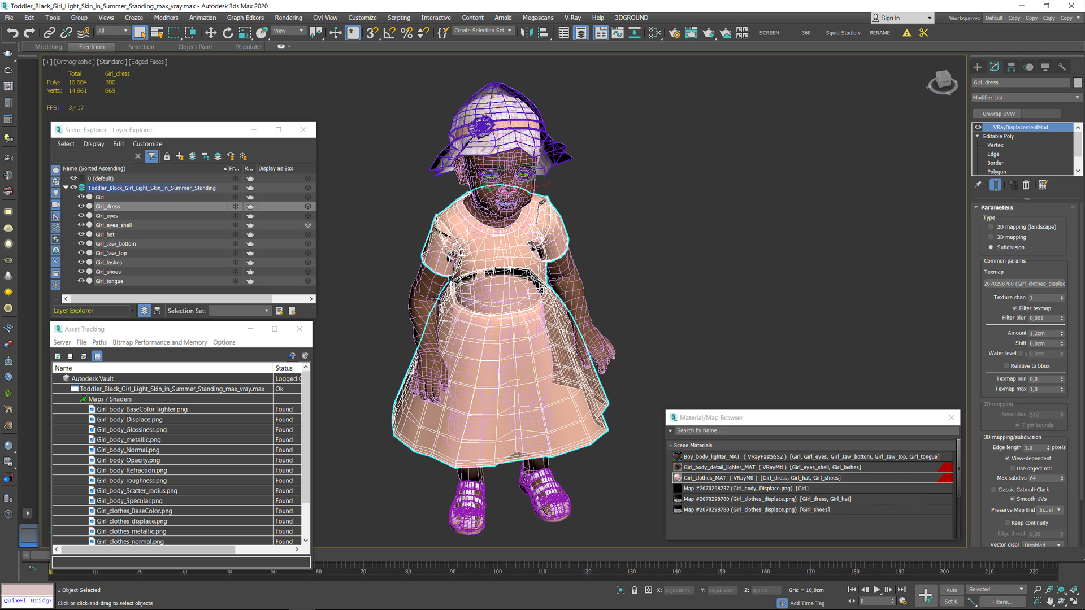
Task: Click the Bind to Space Warp icon
Action: pos(84,33)
